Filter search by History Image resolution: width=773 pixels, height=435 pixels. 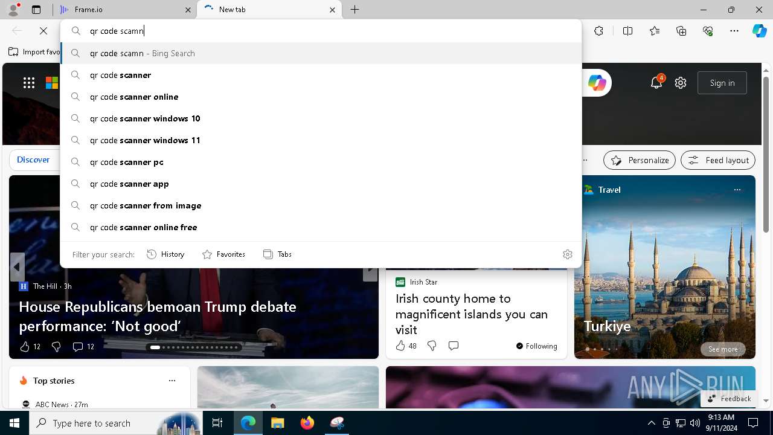(x=165, y=254)
